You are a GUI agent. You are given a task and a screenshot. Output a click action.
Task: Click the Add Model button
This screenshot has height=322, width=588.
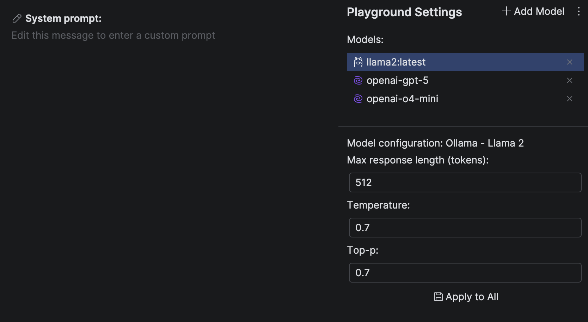533,11
